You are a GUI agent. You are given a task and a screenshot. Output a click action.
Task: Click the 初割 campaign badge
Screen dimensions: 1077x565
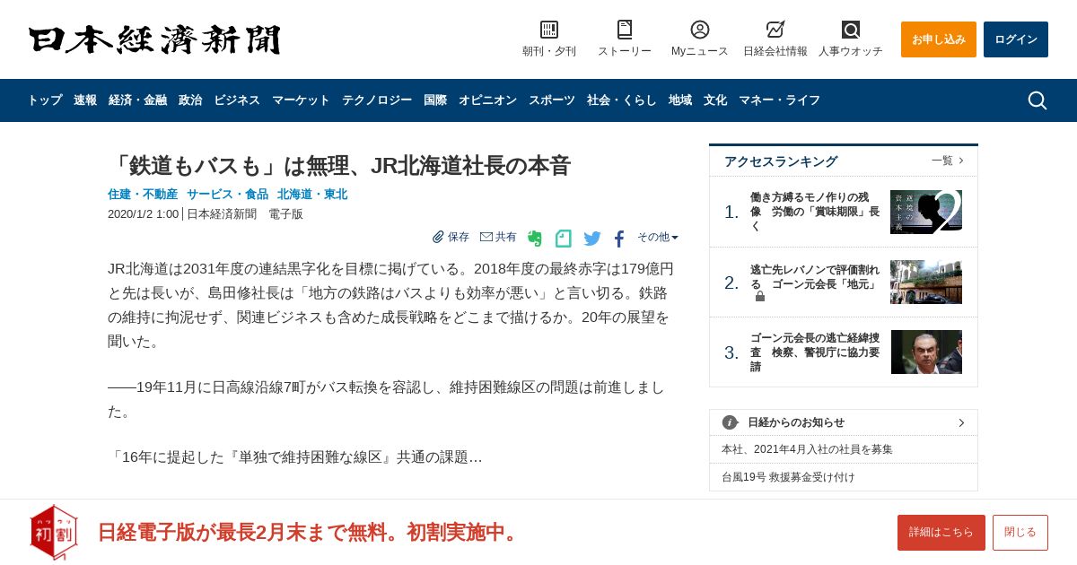(54, 532)
